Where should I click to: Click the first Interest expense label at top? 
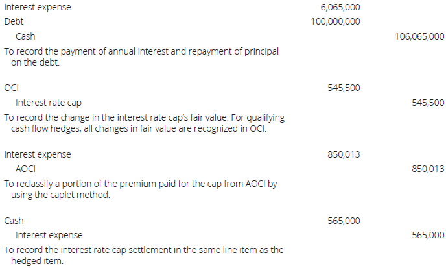(x=38, y=8)
